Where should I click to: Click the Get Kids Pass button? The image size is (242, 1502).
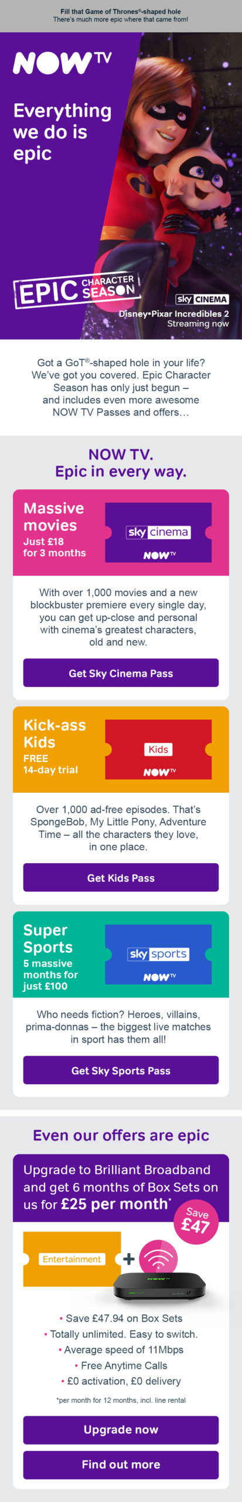(121, 878)
